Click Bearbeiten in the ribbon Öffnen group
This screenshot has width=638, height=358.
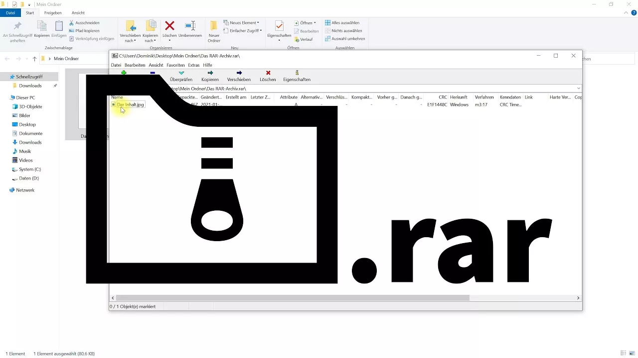click(x=306, y=31)
